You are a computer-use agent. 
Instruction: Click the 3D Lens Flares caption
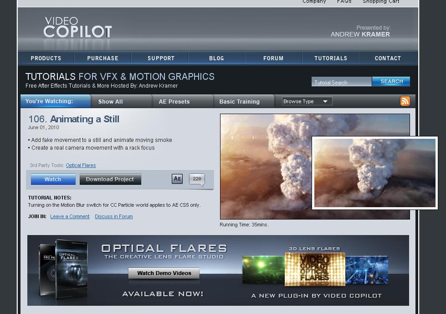314,248
